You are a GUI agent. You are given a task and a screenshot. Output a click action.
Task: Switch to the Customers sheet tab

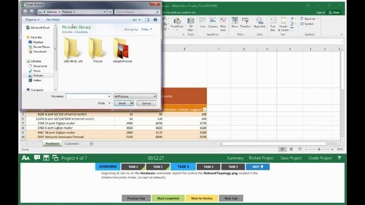coord(72,143)
